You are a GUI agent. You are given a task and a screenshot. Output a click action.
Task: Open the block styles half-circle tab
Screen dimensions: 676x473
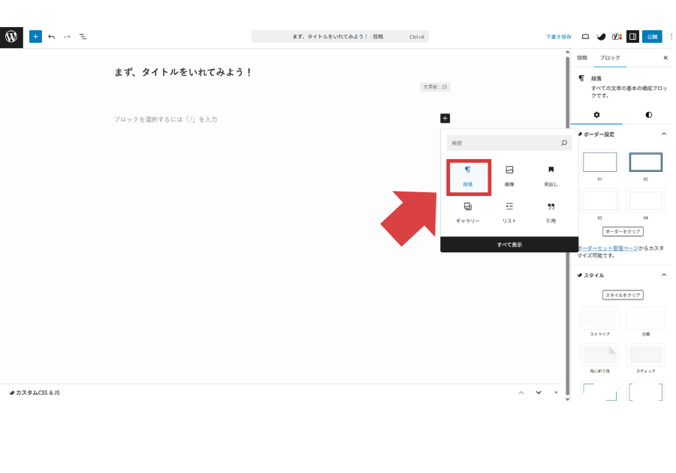648,115
